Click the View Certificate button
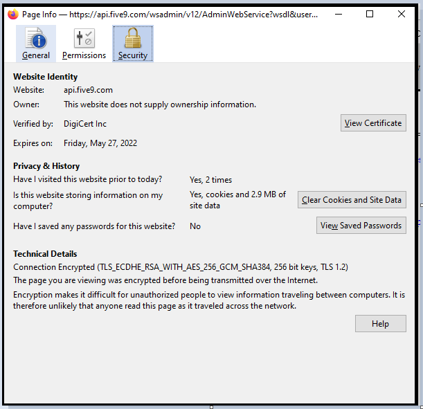The width and height of the screenshot is (423, 409). [373, 123]
